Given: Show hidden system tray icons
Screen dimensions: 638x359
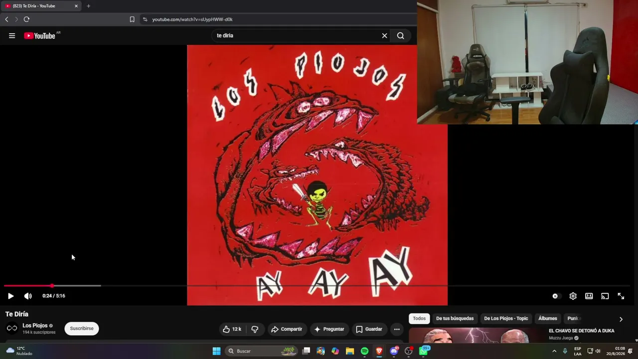Looking at the screenshot, I should pyautogui.click(x=554, y=351).
